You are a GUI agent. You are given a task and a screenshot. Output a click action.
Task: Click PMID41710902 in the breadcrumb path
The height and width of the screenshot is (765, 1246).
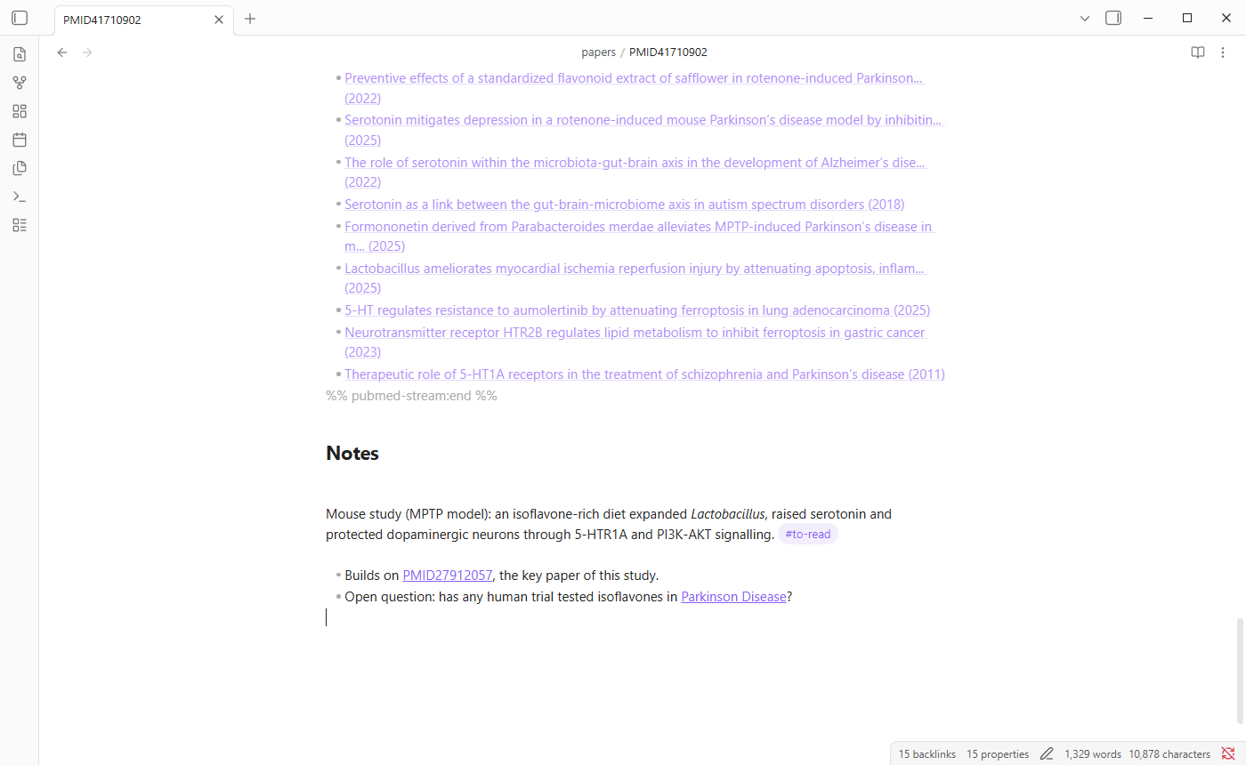[668, 52]
